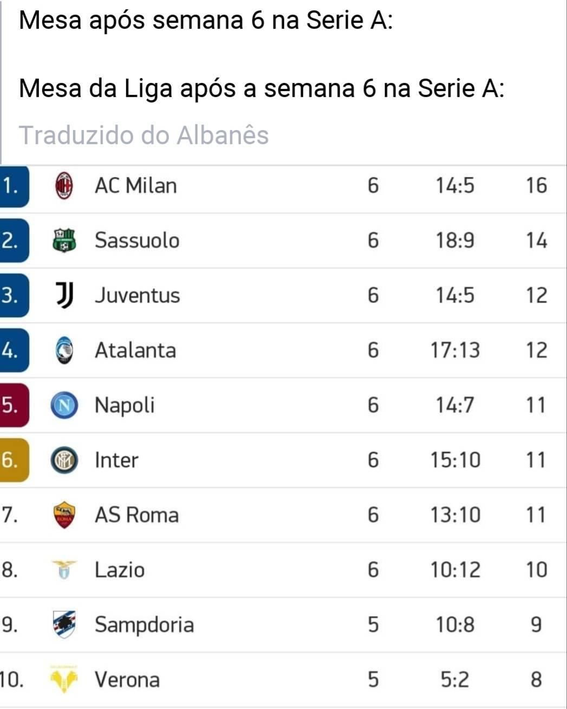Click the position 5 maroon badge
This screenshot has height=709, width=567.
pos(14,405)
